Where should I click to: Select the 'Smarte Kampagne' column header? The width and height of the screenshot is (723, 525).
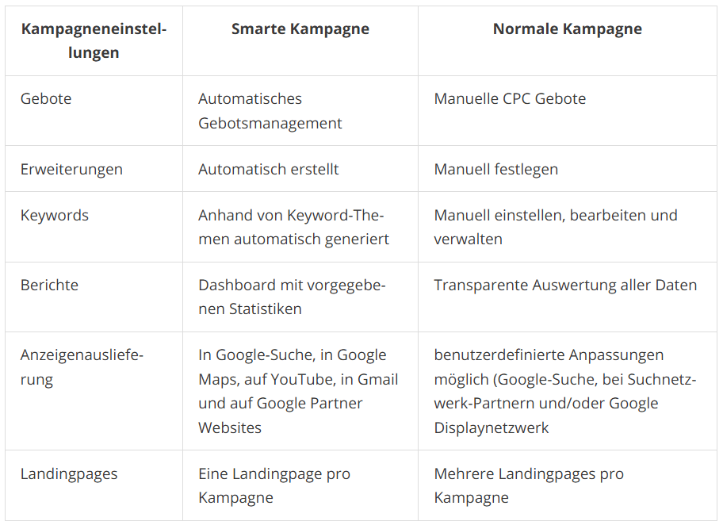300,29
